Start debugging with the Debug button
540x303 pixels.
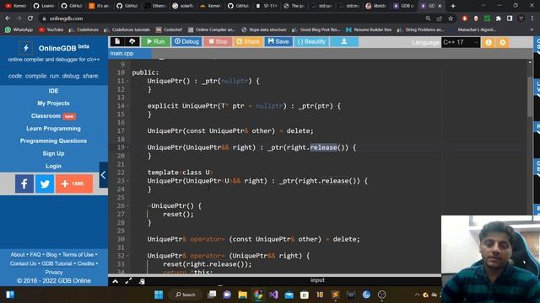pos(186,41)
